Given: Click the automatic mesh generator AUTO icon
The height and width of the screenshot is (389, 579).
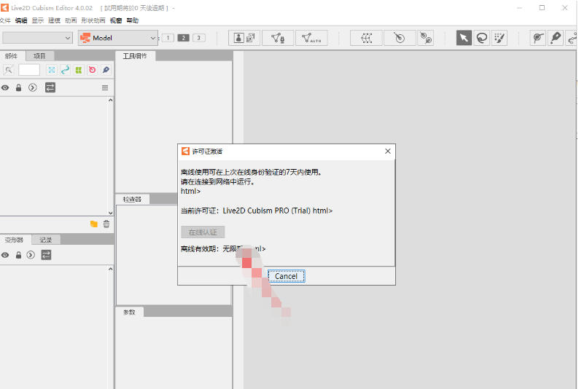Looking at the screenshot, I should (x=311, y=38).
